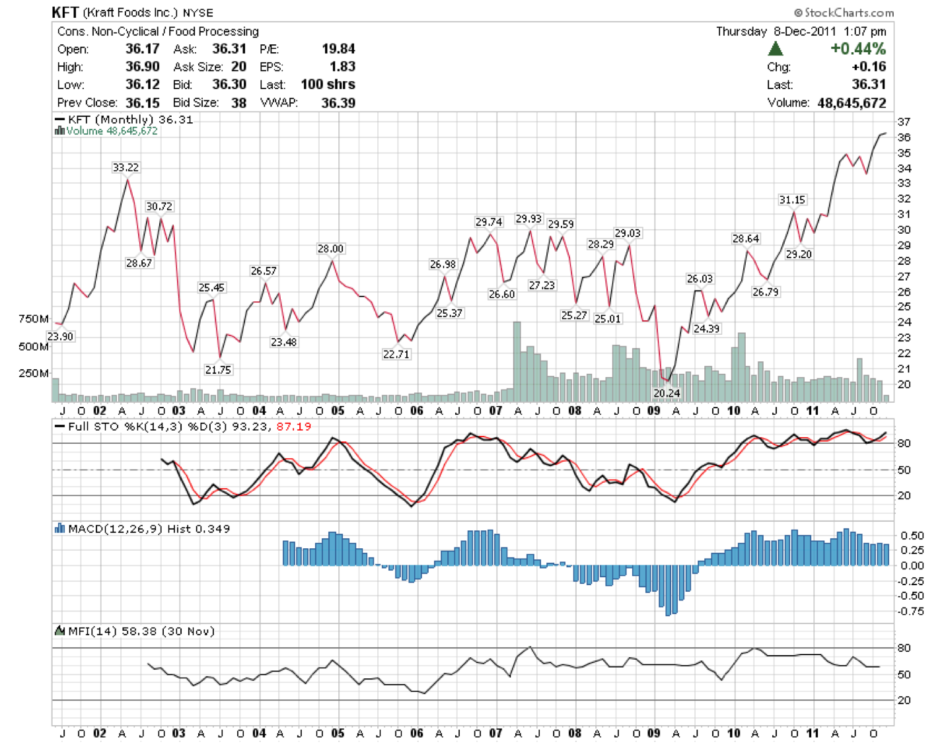Click the red 87.19 stochastic %D value
Viewport: 946px width, 743px height.
point(294,427)
